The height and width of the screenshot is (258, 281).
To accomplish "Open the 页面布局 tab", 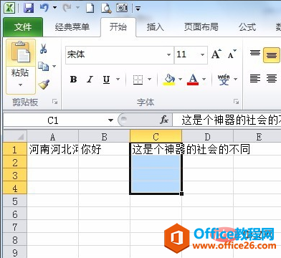I will (x=201, y=27).
